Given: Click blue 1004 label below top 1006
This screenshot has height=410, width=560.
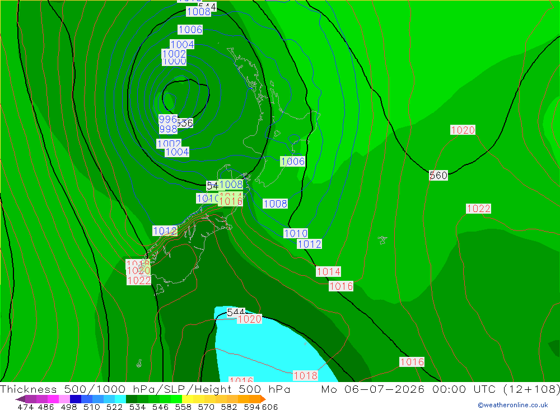Looking at the screenshot, I should [x=182, y=44].
